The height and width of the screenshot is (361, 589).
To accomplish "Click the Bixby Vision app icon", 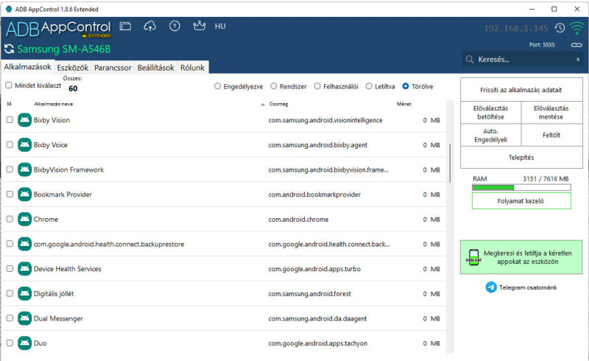I will coord(25,120).
